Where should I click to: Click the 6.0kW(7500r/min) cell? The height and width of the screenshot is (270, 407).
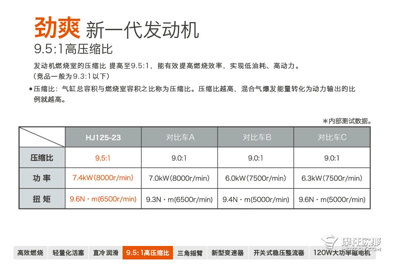tap(256, 178)
